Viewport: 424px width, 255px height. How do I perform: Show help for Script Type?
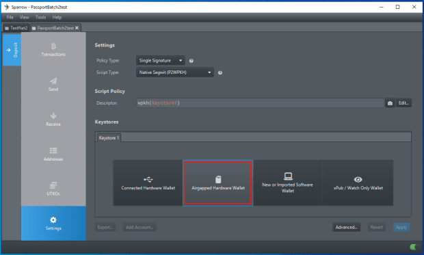tap(220, 72)
